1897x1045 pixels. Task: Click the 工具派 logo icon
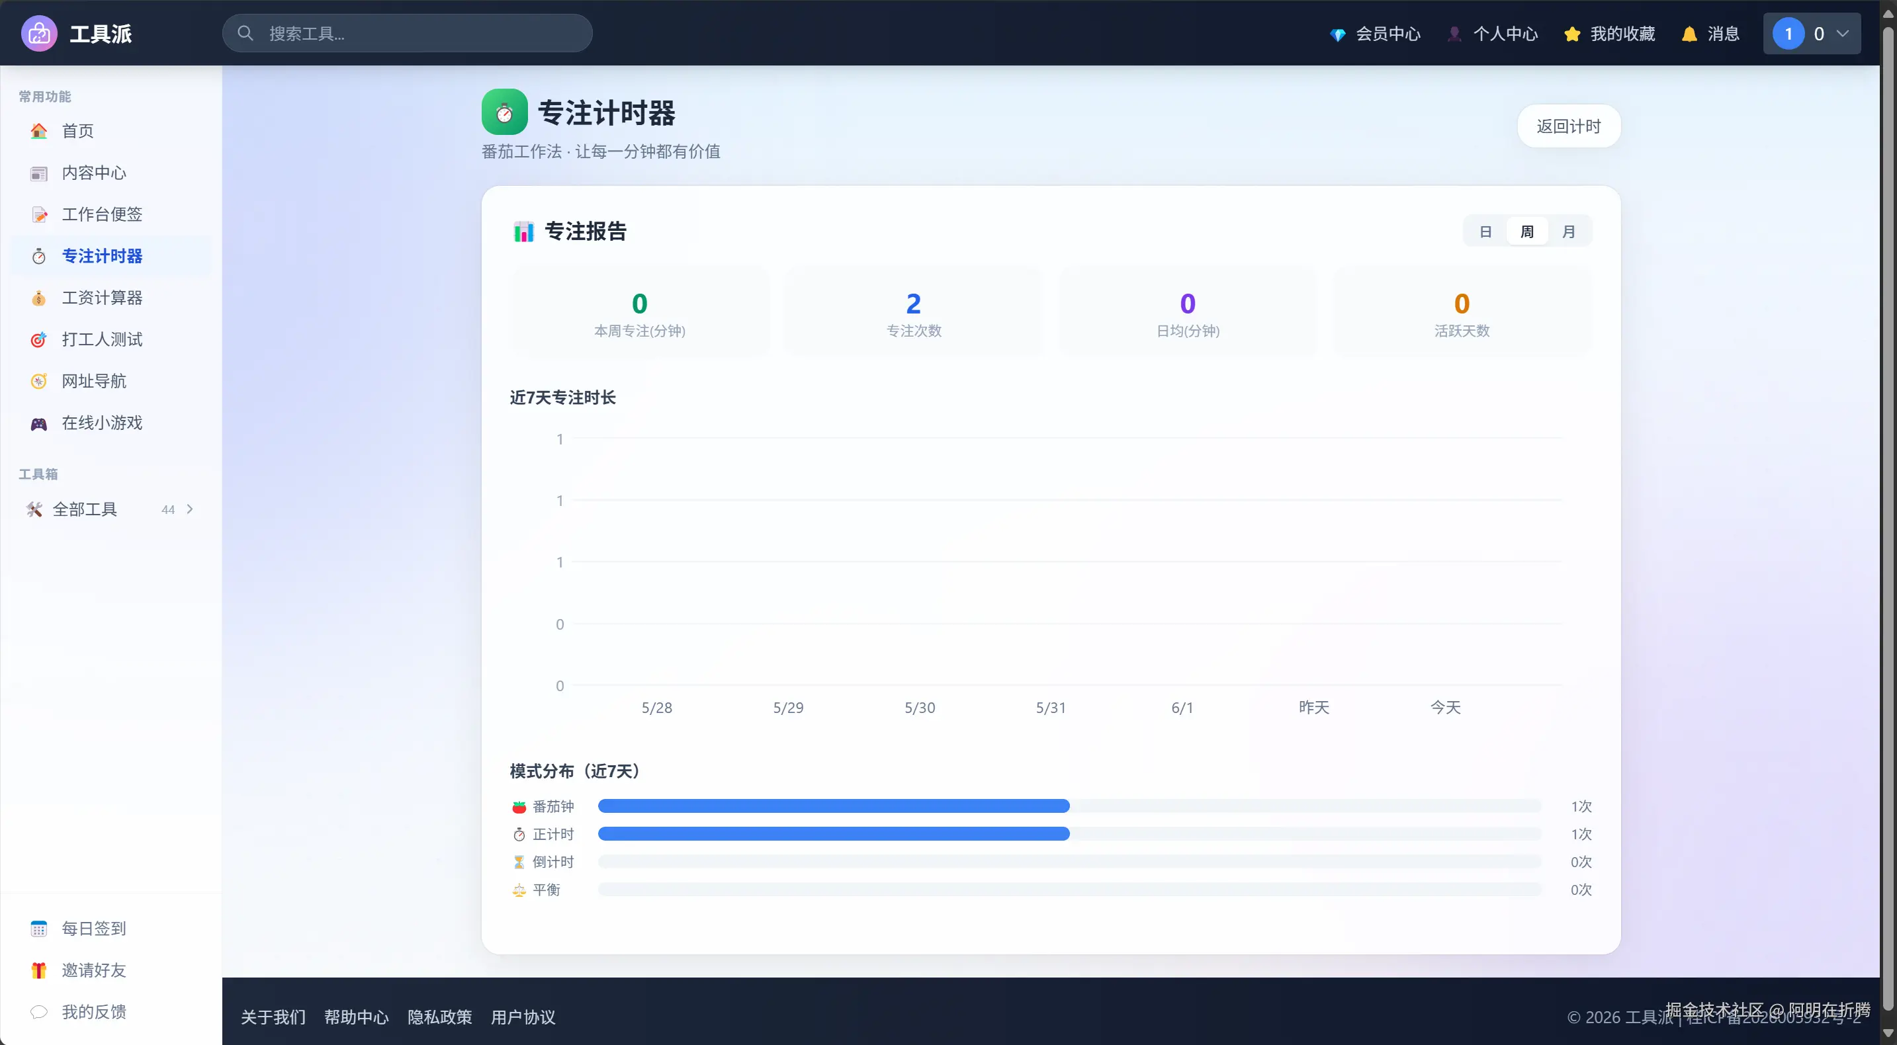pos(39,33)
